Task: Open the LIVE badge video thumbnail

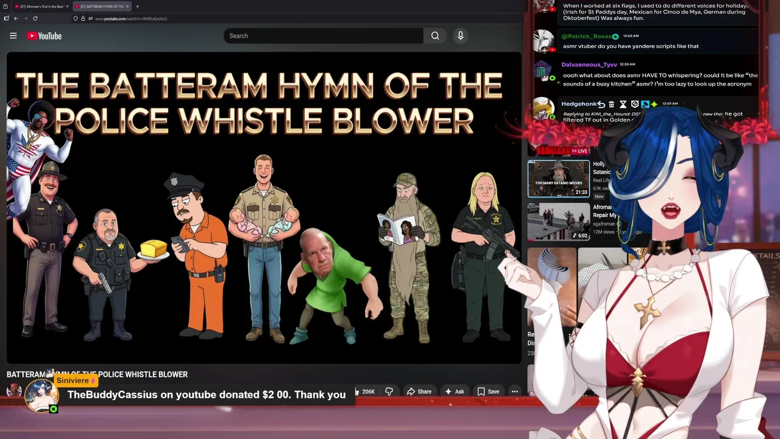Action: click(558, 150)
